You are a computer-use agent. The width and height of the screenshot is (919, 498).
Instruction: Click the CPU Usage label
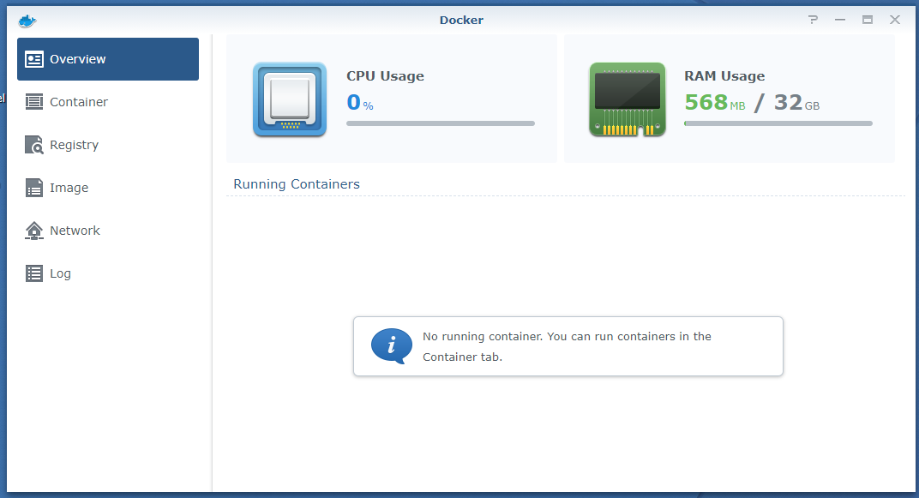click(385, 76)
